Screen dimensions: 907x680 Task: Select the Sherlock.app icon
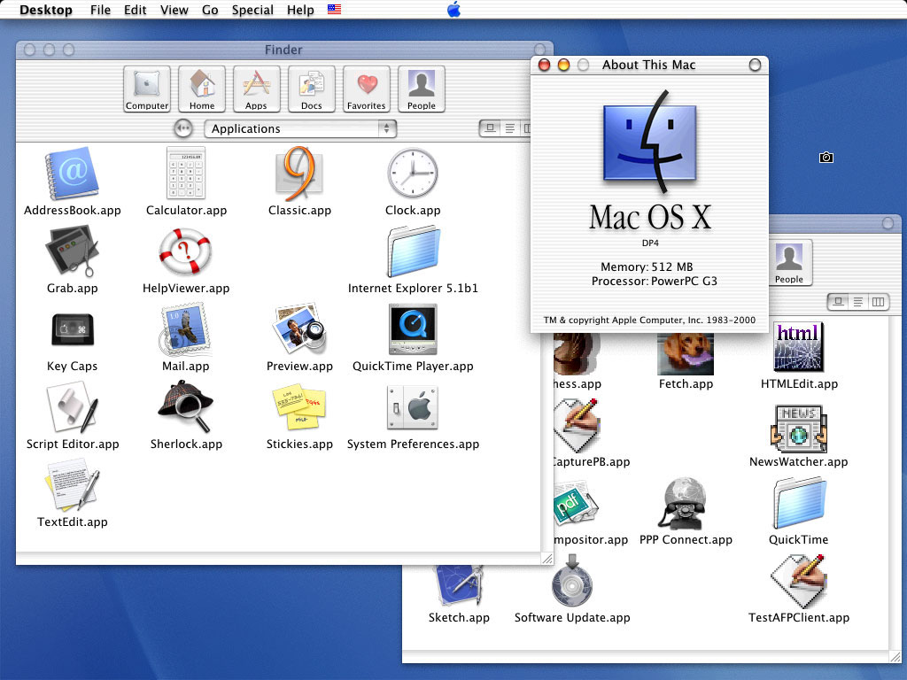pos(186,406)
